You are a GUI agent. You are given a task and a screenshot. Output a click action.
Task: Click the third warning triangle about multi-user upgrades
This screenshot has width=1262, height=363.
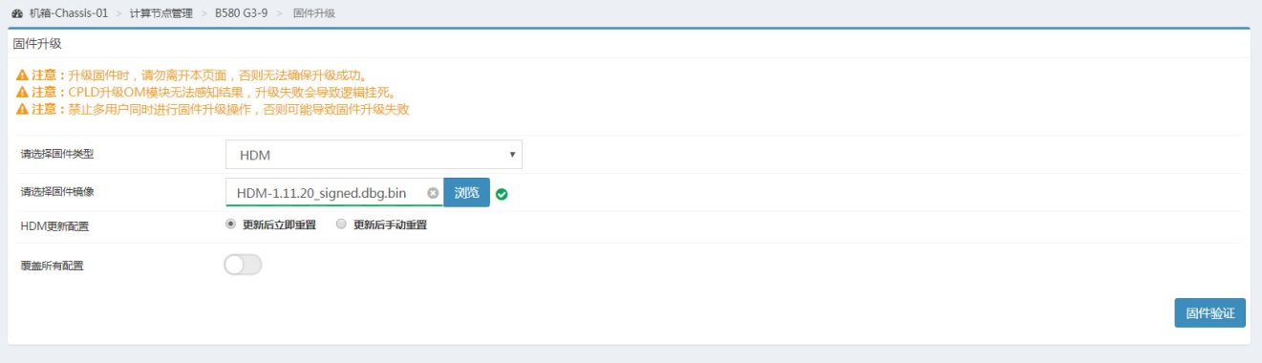tap(22, 109)
